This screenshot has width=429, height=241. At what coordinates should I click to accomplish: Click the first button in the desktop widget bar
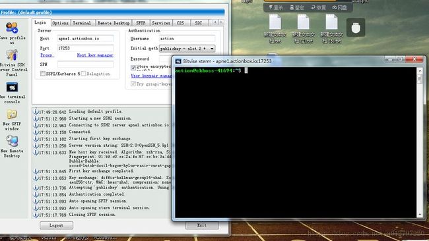(x=275, y=8)
